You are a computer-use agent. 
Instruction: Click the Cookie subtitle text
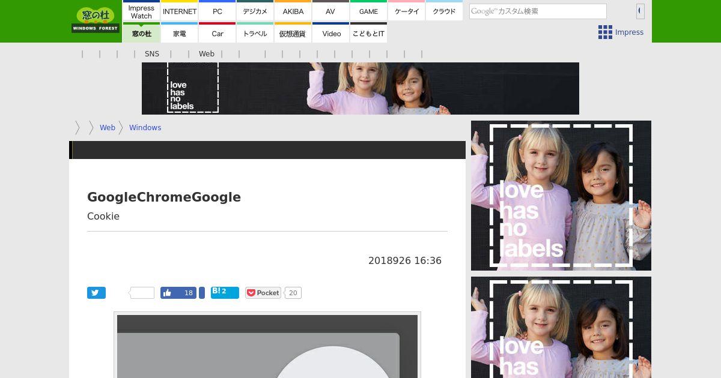coord(103,216)
